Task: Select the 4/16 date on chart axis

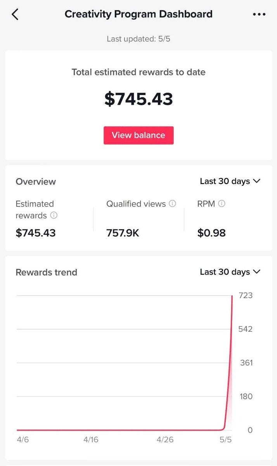Action: pyautogui.click(x=91, y=440)
